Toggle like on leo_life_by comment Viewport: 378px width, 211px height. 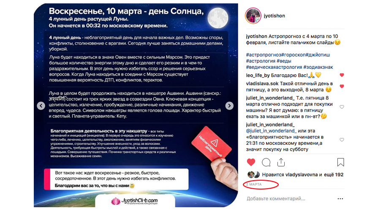click(x=342, y=75)
